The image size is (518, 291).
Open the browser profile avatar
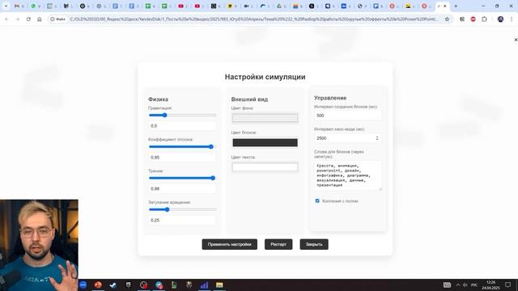coord(500,19)
